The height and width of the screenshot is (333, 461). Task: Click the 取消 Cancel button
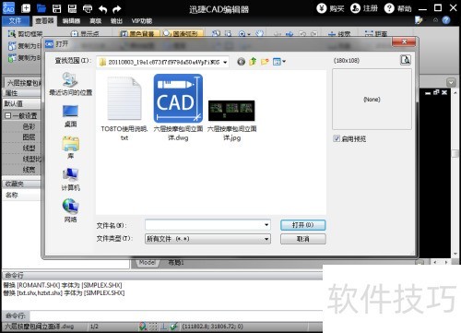coord(302,239)
